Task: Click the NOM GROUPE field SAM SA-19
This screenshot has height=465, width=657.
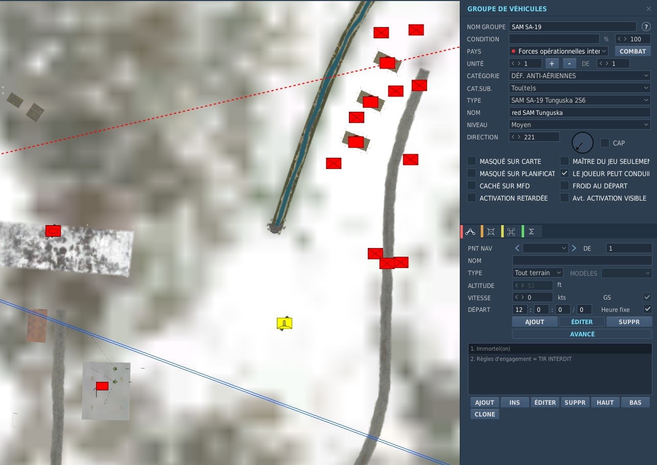Action: pos(572,27)
